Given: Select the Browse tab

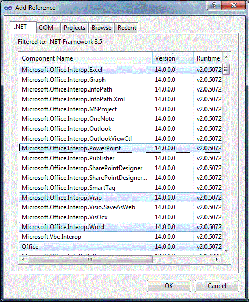Looking at the screenshot, I should pos(101,28).
